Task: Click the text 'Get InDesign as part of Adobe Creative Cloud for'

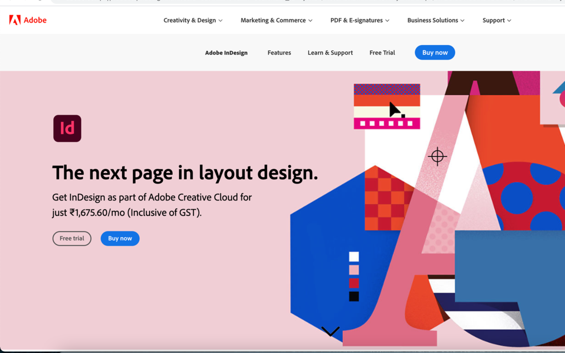Action: 152,197
